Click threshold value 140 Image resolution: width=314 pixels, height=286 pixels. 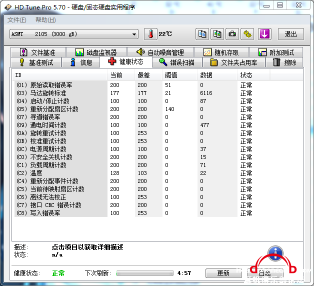coord(169,109)
